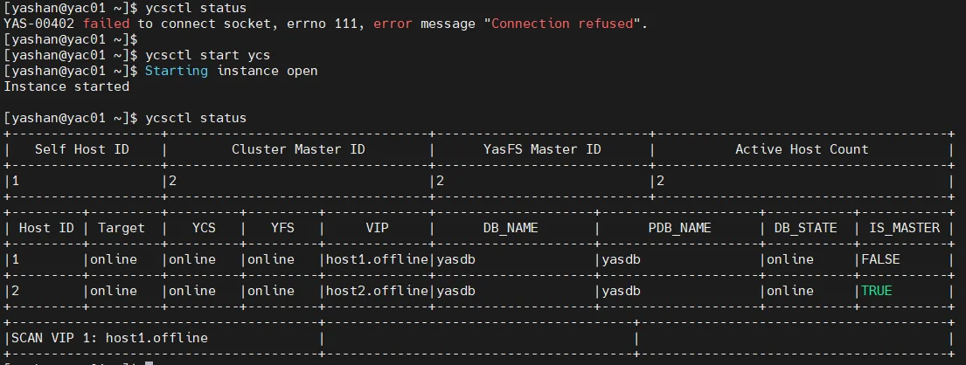Click the "DB_STATE" column header
Viewport: 966px width, 365px height.
[806, 229]
